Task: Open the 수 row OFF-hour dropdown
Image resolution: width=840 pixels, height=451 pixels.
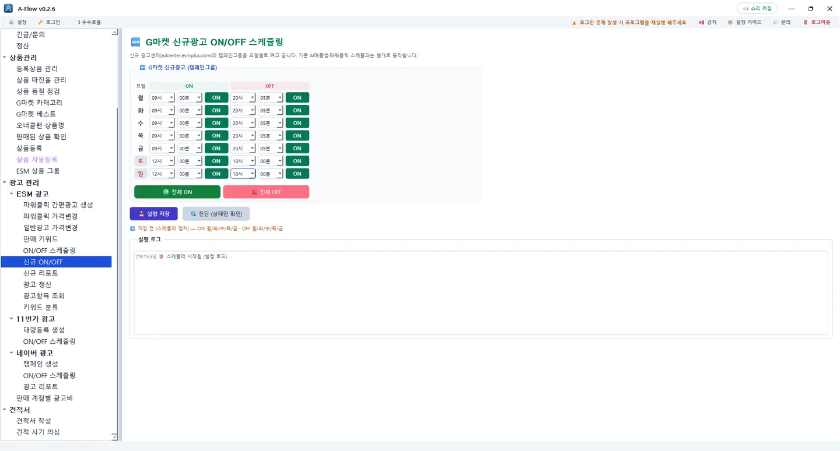Action: tap(243, 123)
